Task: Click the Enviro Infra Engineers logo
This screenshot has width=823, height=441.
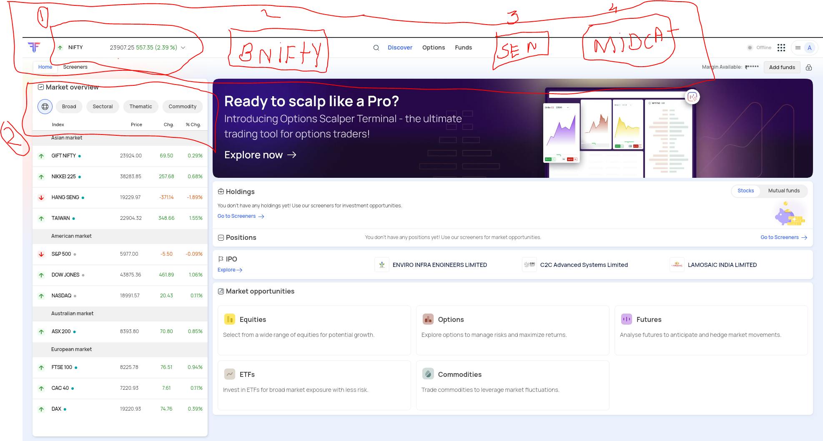Action: tap(382, 265)
